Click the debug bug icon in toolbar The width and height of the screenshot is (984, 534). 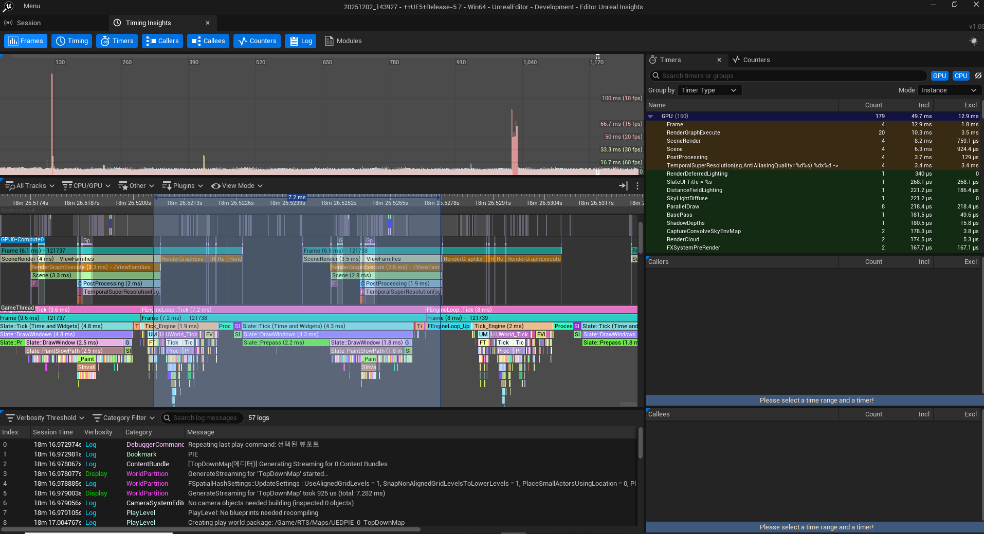pos(973,41)
